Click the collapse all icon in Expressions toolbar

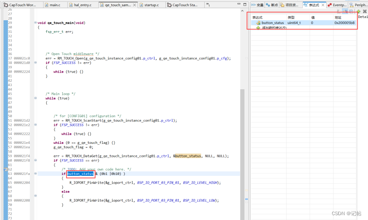(x=351, y=11)
